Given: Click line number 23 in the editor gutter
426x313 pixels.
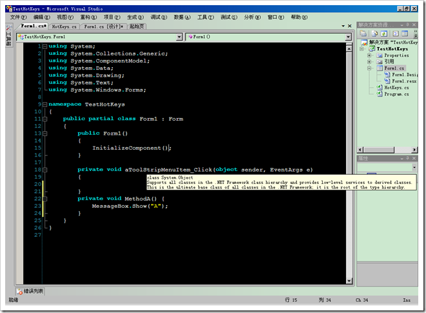Looking at the screenshot, I should tap(37, 207).
